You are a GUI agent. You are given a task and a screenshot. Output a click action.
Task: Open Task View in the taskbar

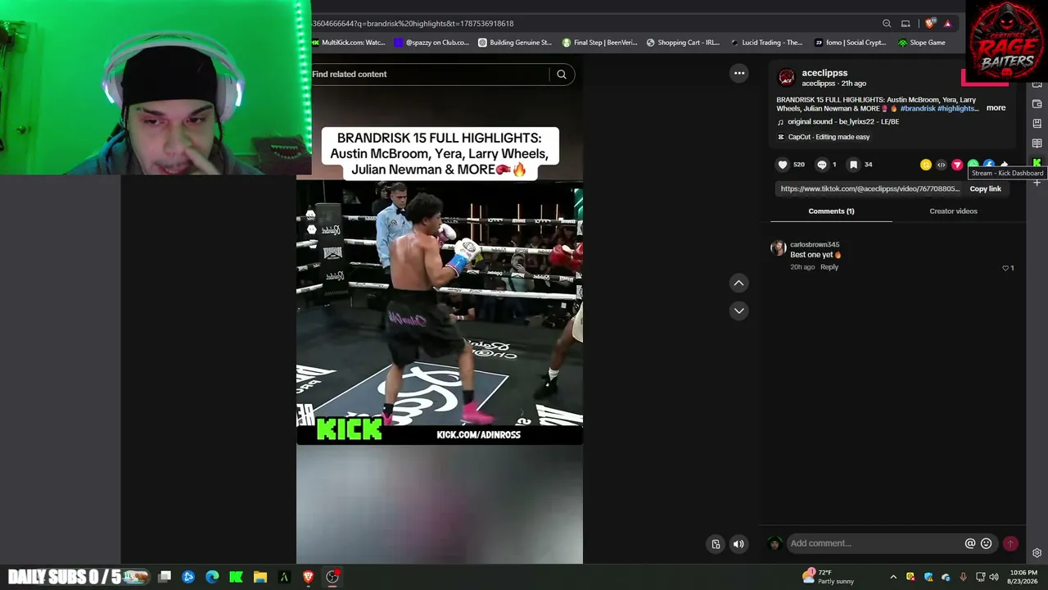(x=165, y=577)
